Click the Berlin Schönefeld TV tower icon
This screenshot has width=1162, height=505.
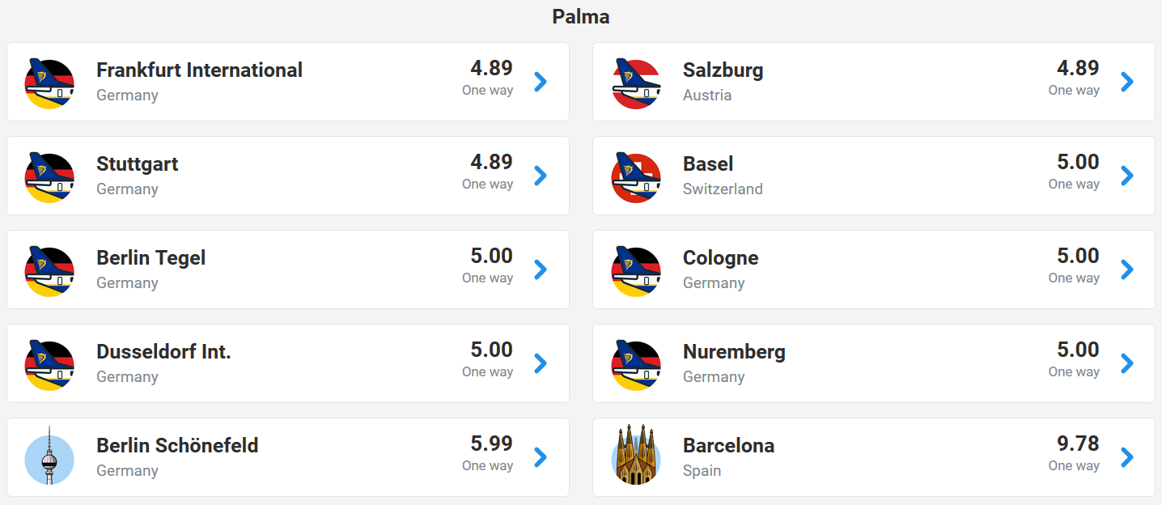(x=49, y=456)
